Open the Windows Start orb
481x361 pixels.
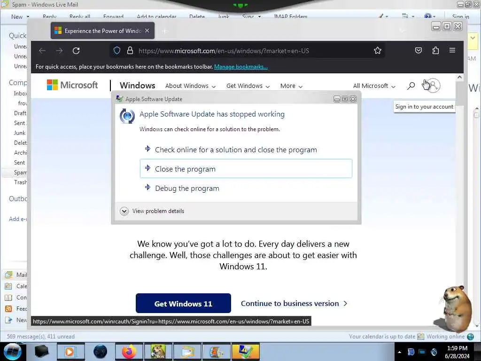(13, 352)
